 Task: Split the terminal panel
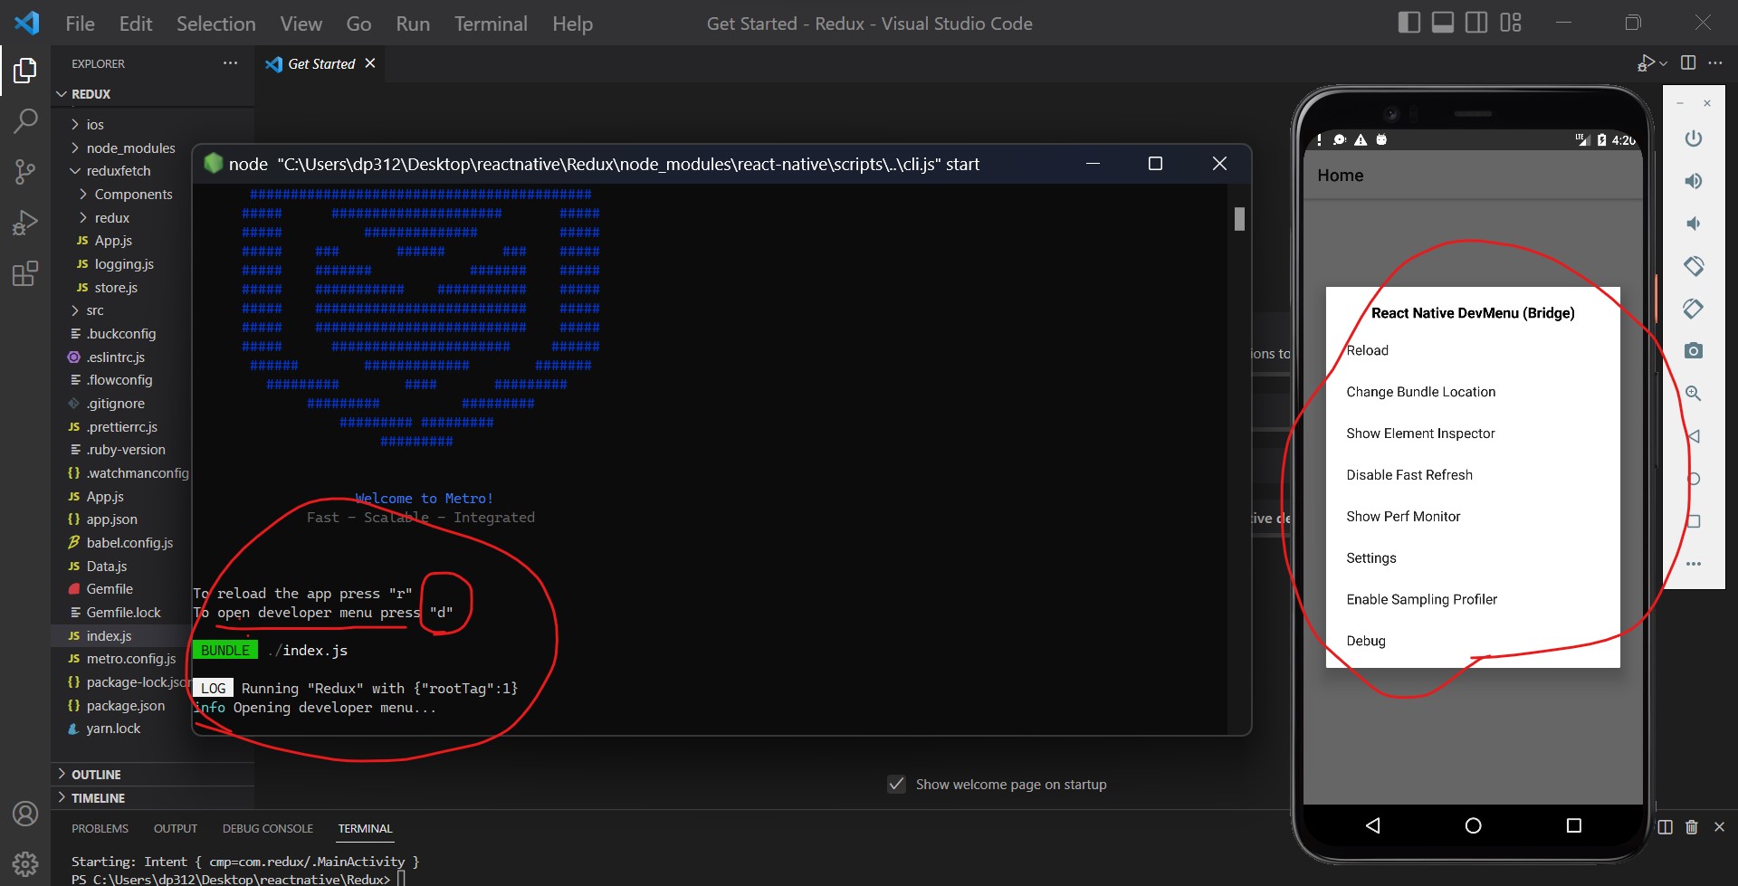pyautogui.click(x=1666, y=827)
